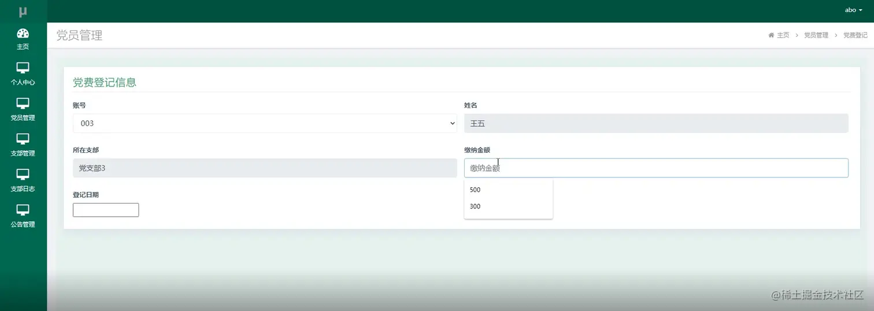Image resolution: width=874 pixels, height=311 pixels.
Task: Open the abo user dropdown menu
Action: pos(853,10)
